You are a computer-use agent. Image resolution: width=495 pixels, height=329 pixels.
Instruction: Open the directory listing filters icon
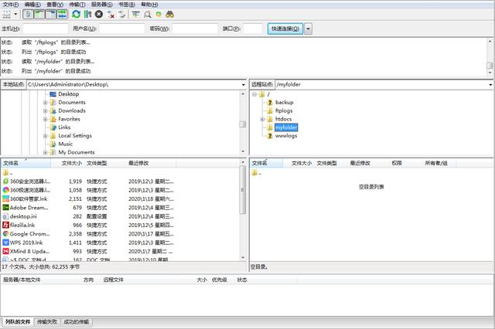pyautogui.click(x=136, y=14)
